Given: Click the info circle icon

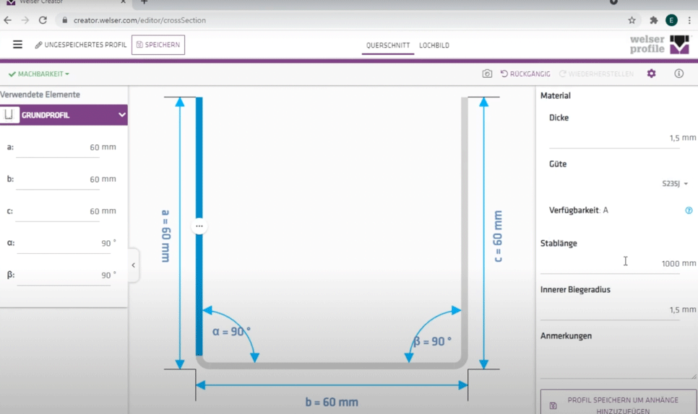Looking at the screenshot, I should pyautogui.click(x=678, y=74).
